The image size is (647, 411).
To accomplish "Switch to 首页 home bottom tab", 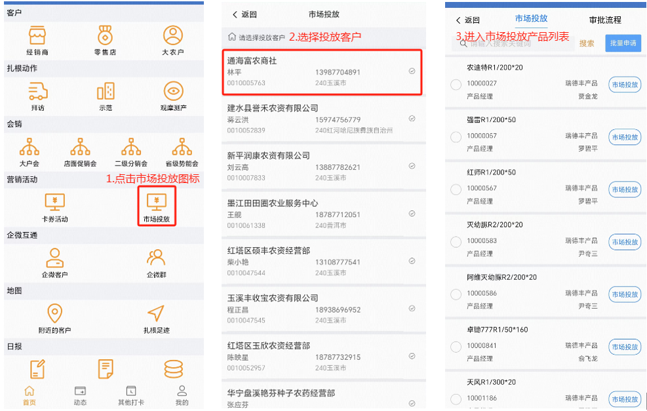I will [29, 395].
